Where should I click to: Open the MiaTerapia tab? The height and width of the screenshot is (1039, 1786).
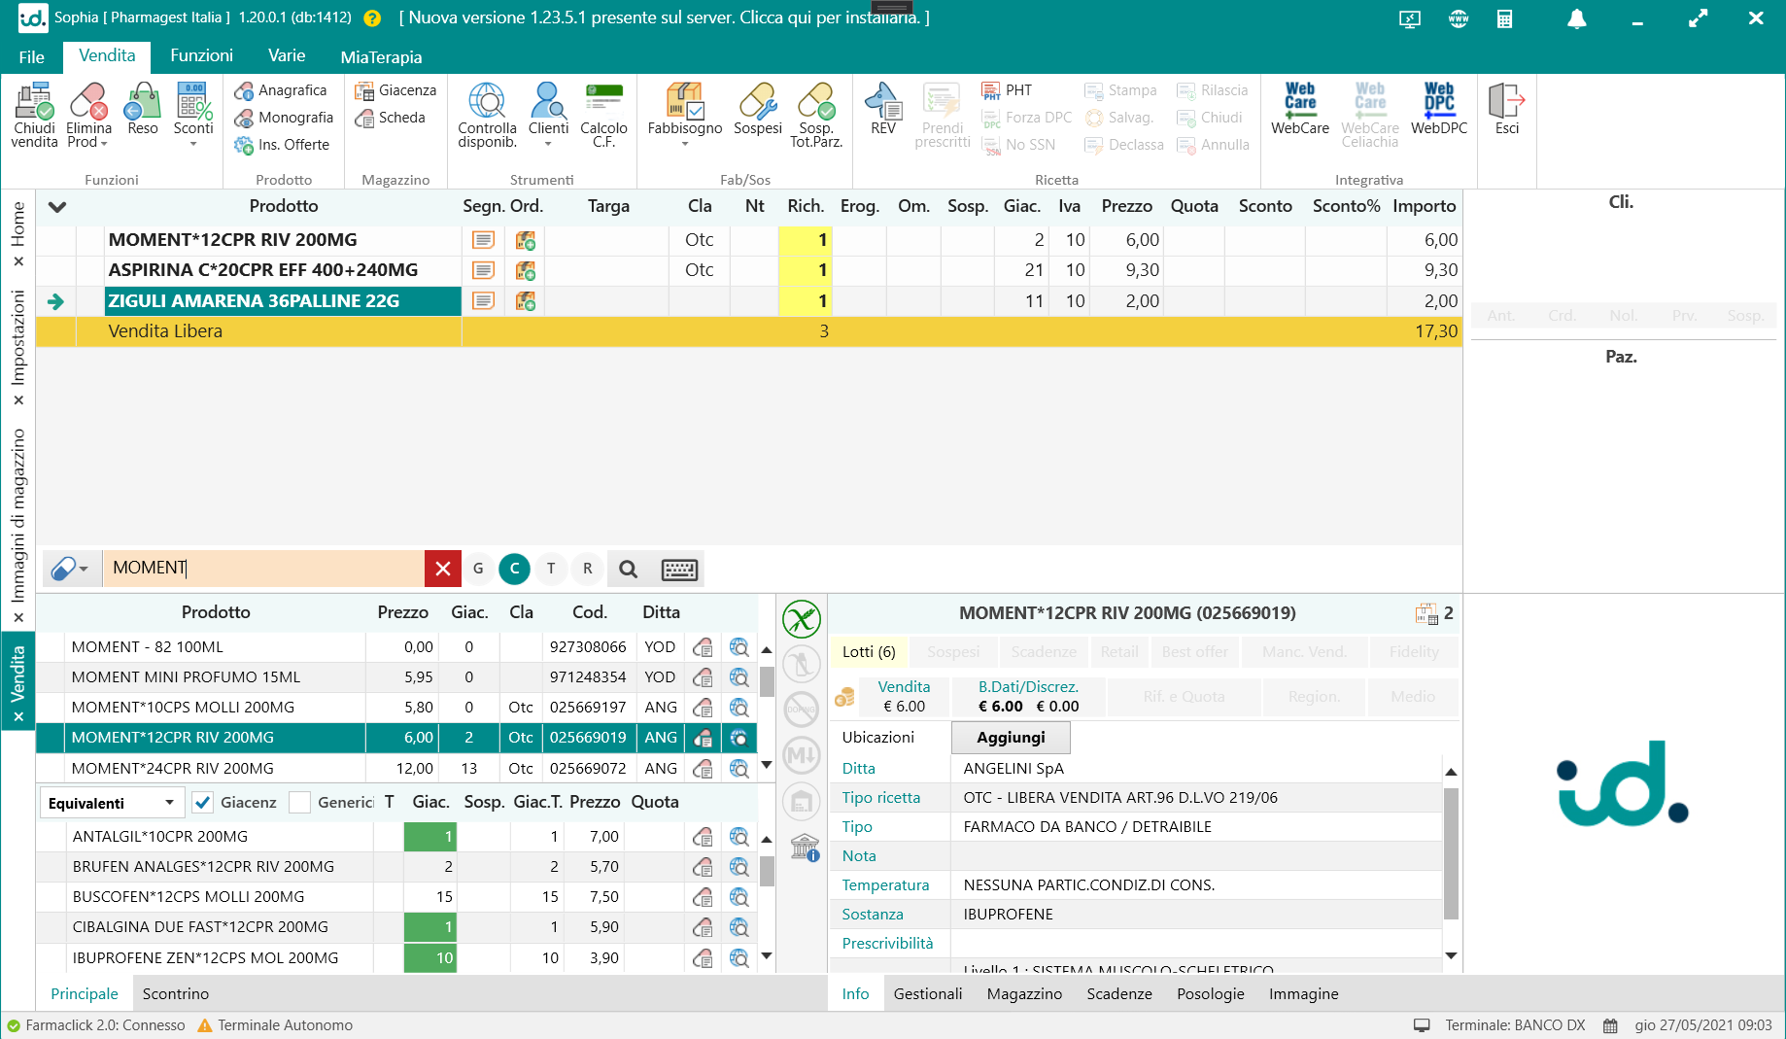(381, 57)
